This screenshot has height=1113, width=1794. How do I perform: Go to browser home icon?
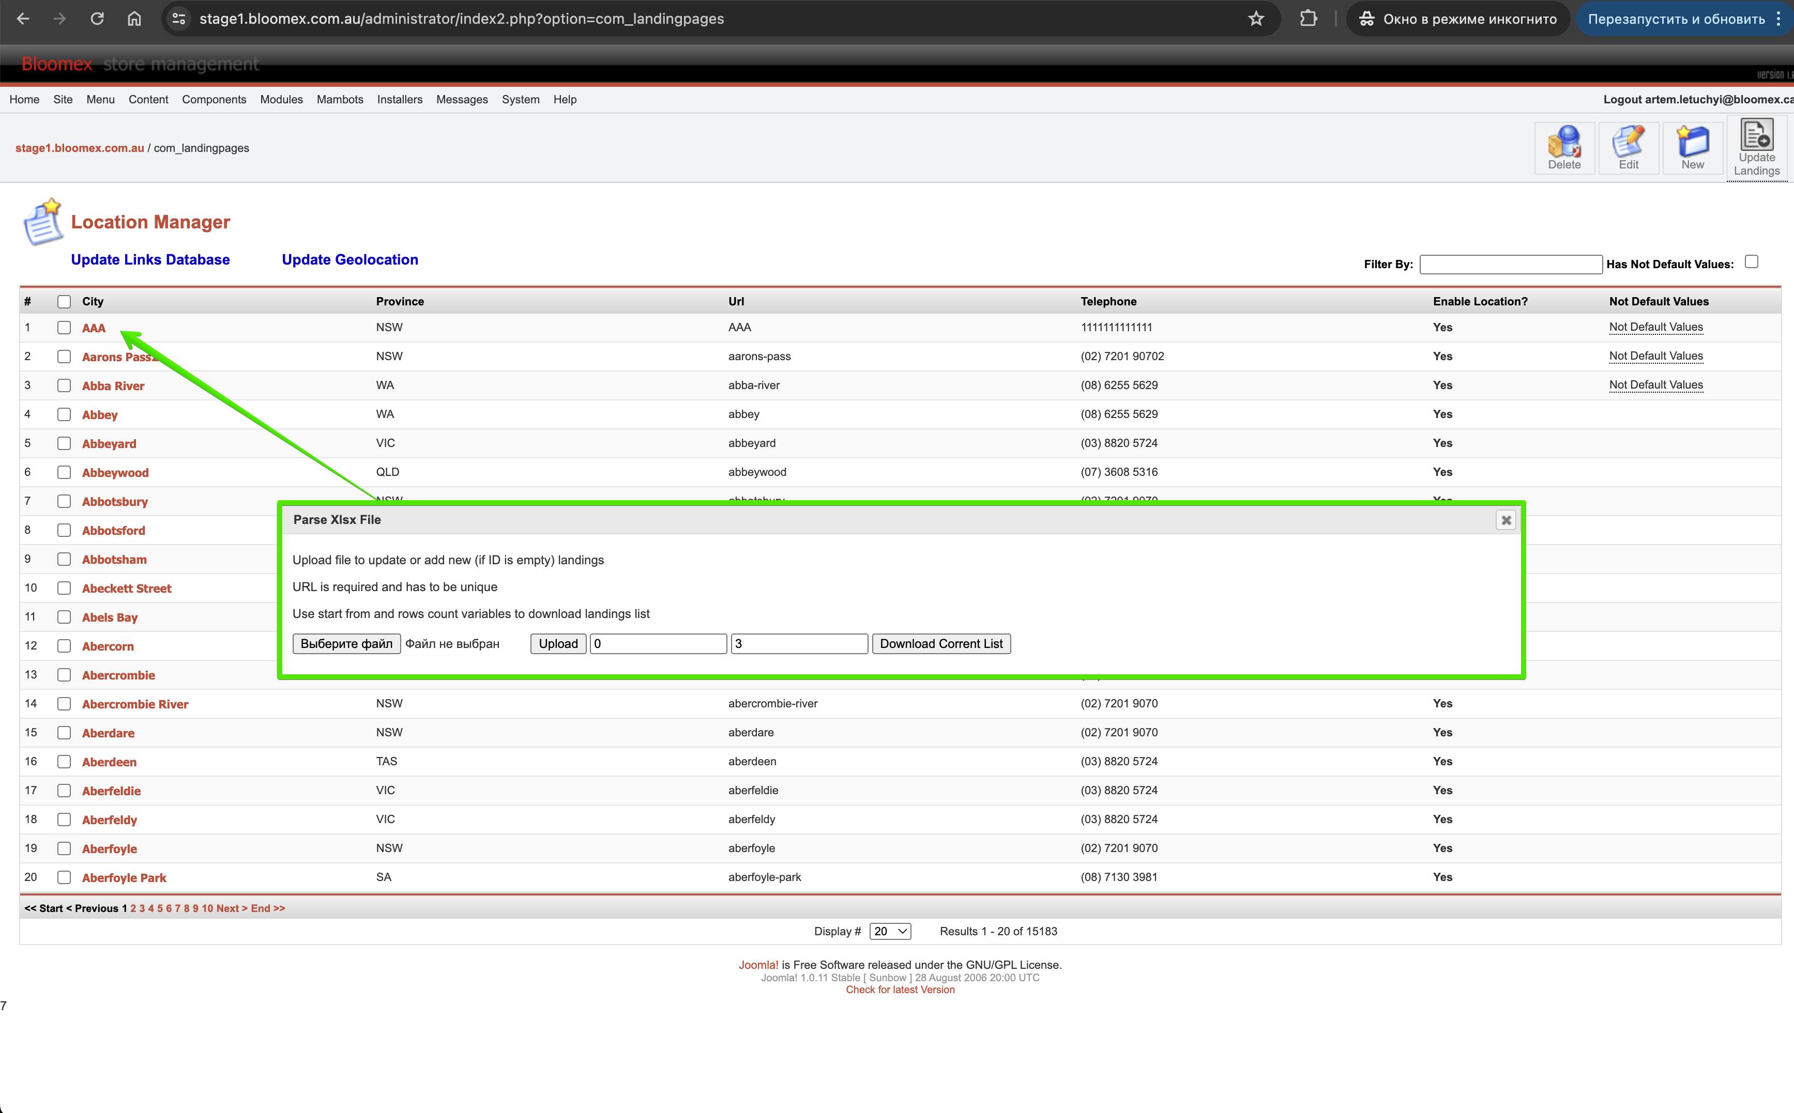point(134,19)
